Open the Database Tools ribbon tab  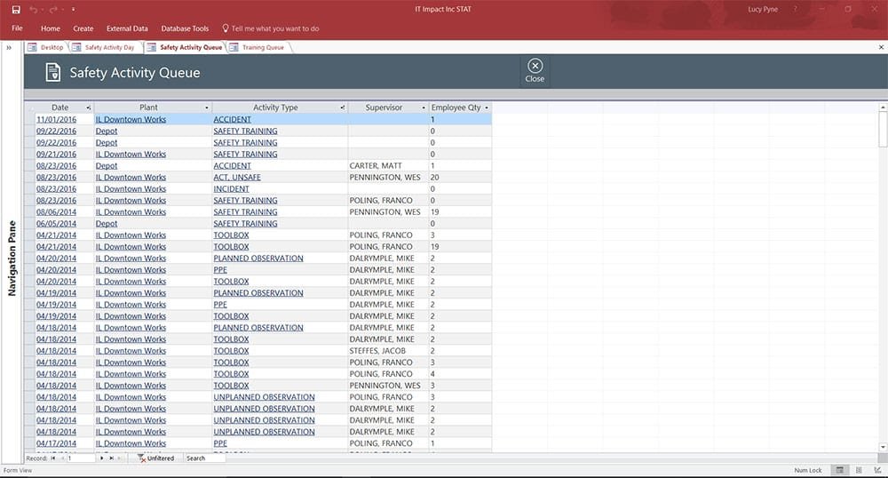[185, 28]
